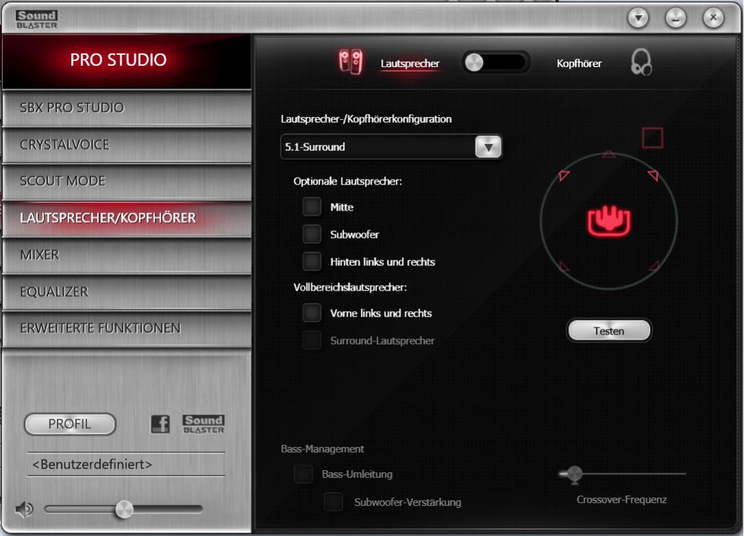Image resolution: width=744 pixels, height=536 pixels.
Task: Select the LAUTSPRECHER/KOPFHÖRER menu item
Action: [127, 218]
